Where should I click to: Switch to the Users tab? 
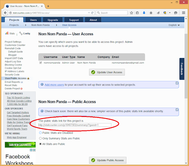[x=33, y=20]
